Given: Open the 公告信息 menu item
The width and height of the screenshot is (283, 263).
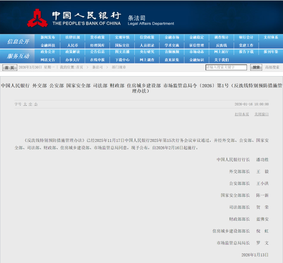Looking at the screenshot, I should click(97, 52).
